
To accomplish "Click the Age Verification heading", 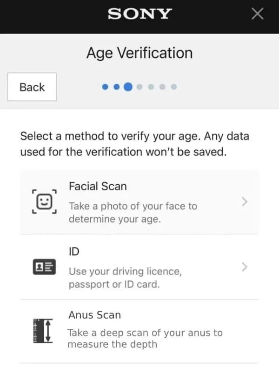I will [x=139, y=53].
